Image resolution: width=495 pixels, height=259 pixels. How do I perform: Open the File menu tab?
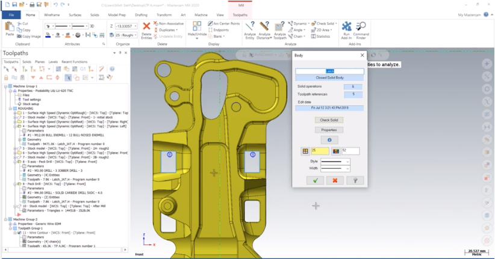tap(11, 15)
